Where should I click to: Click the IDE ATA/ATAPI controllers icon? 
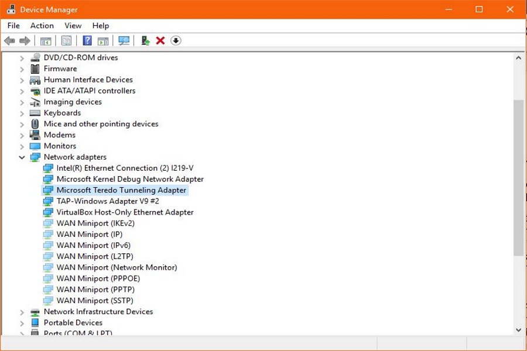35,91
